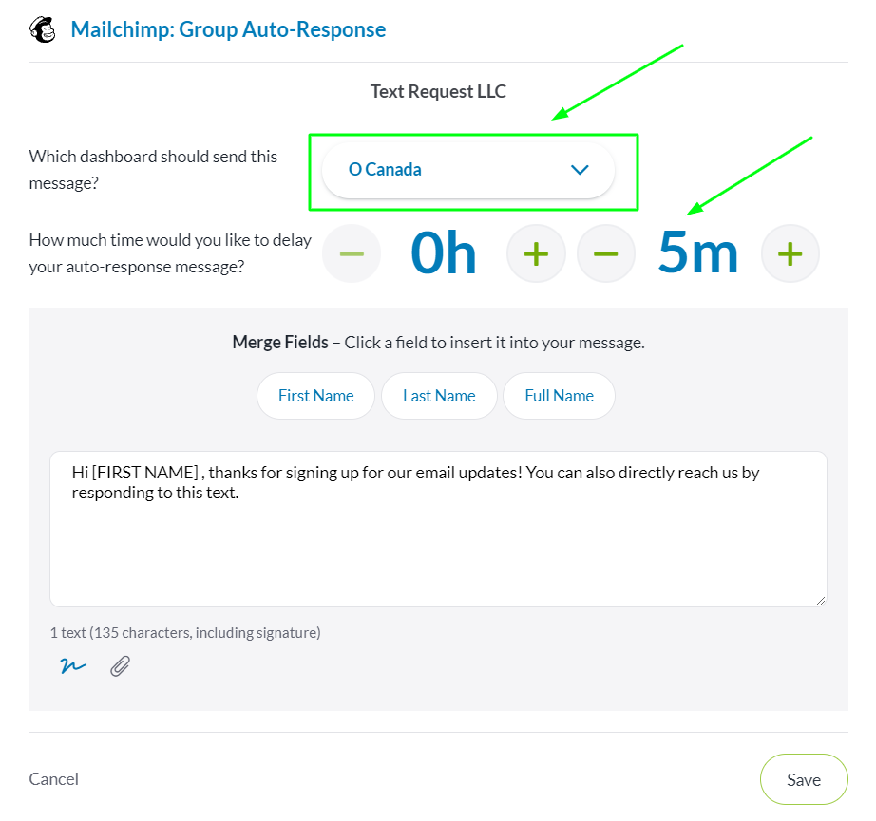Save the auto-response settings

804,779
